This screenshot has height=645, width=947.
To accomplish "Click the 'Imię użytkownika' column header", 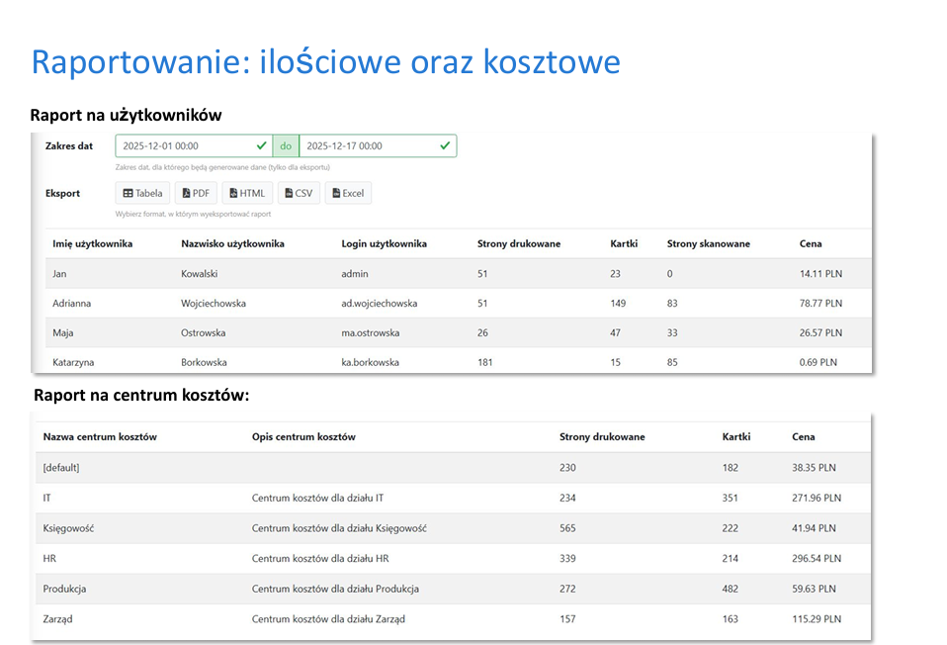I will tap(92, 243).
